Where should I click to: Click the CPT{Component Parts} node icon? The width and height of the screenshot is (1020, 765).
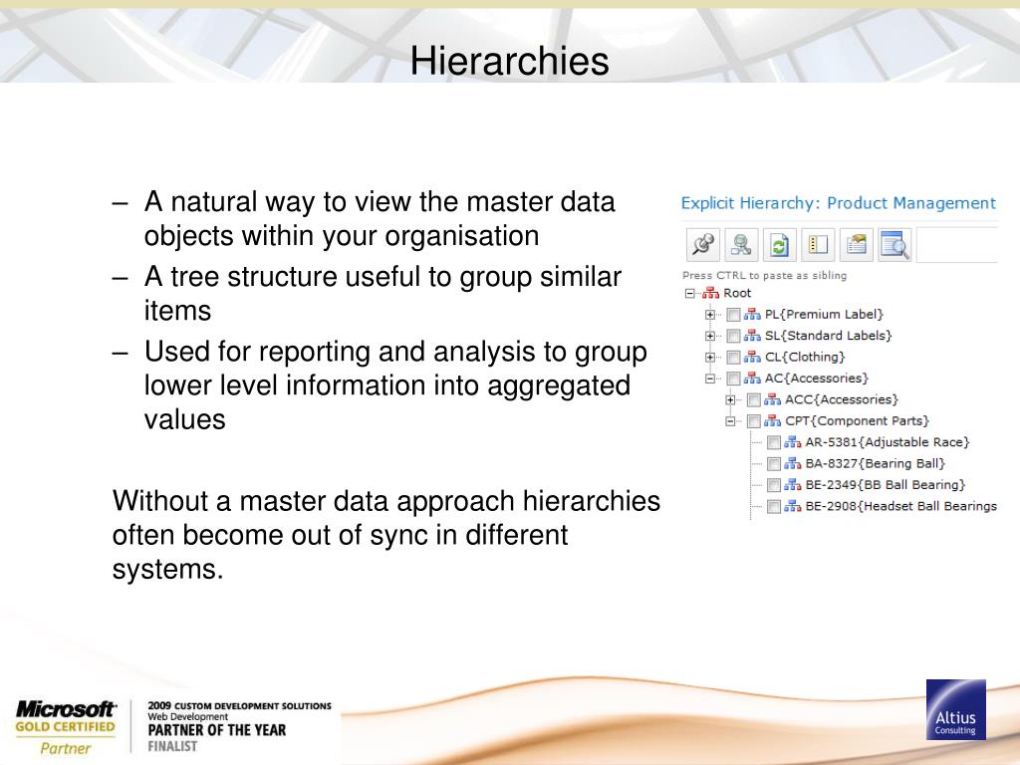tap(772, 421)
